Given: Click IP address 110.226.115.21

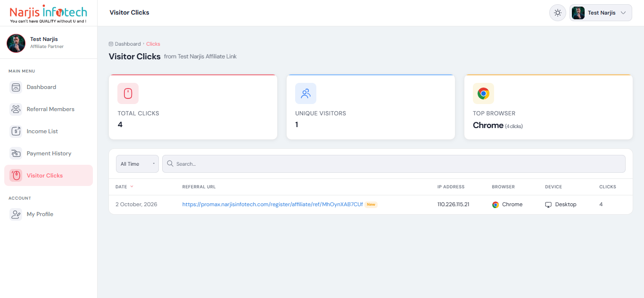Looking at the screenshot, I should 453,204.
